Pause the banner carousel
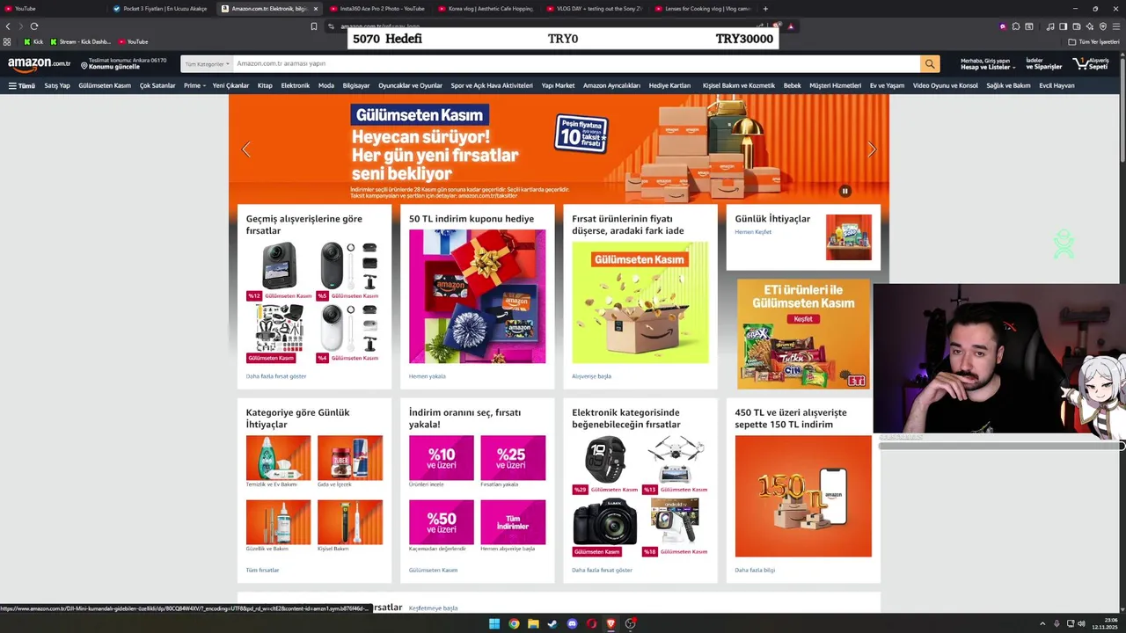1126x633 pixels. click(844, 191)
